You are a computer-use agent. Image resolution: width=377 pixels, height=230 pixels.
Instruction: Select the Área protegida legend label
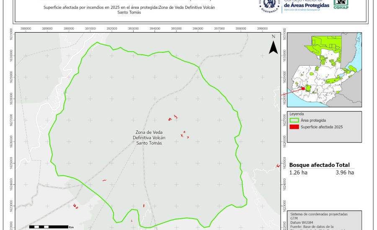312,120
